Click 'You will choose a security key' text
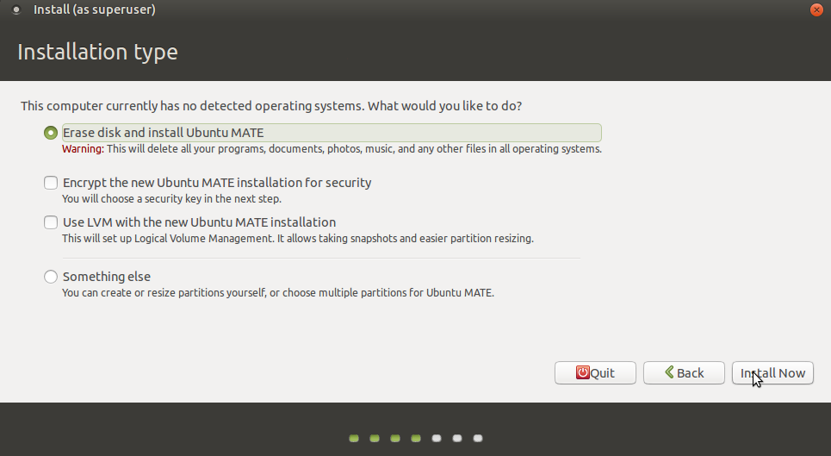 click(x=171, y=199)
